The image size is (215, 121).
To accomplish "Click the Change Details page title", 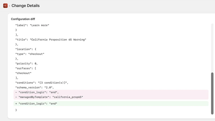I will point(26,6).
